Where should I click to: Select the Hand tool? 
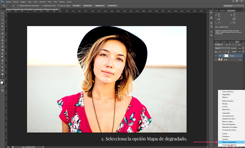(2, 74)
